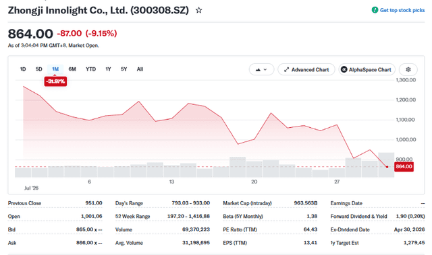Open the AlphaSpace Chart
This screenshot has height=255, width=432.
pos(367,69)
